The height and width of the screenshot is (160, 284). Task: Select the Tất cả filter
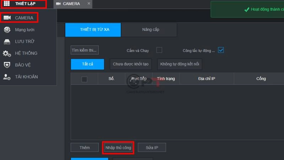click(x=87, y=64)
